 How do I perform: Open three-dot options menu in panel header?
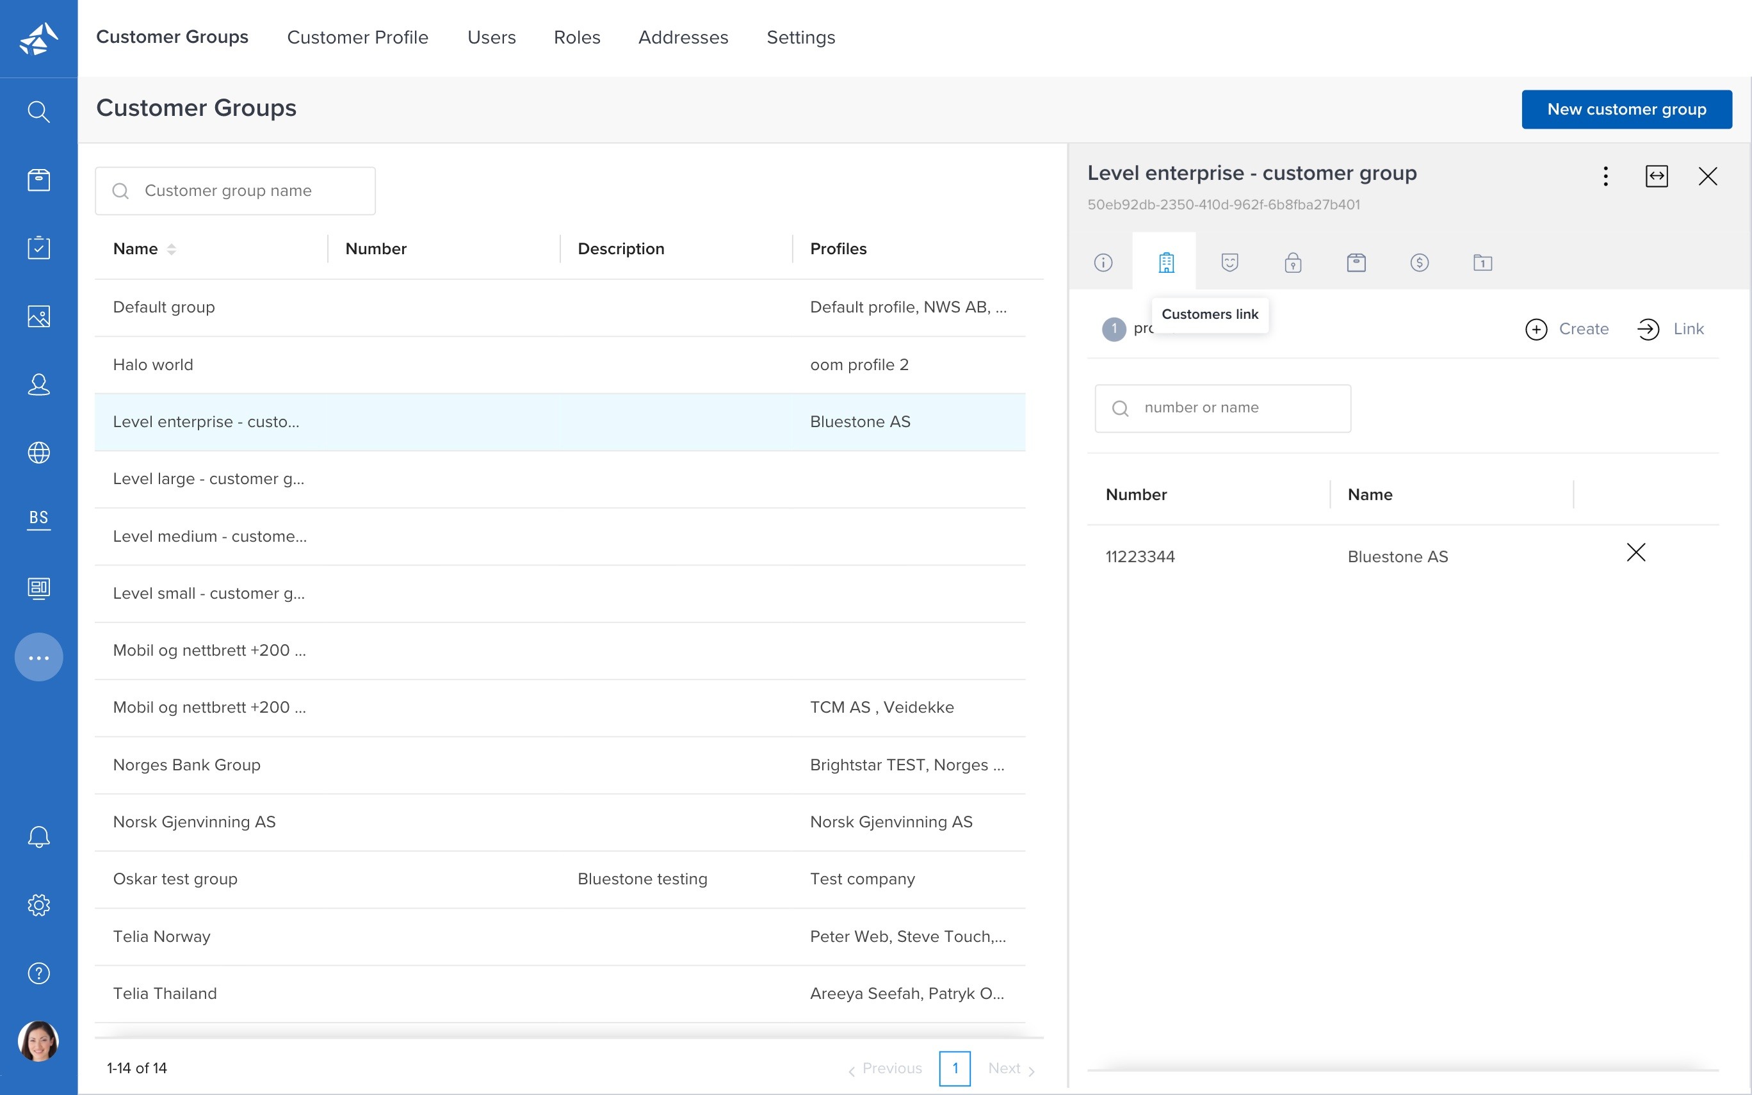coord(1605,176)
